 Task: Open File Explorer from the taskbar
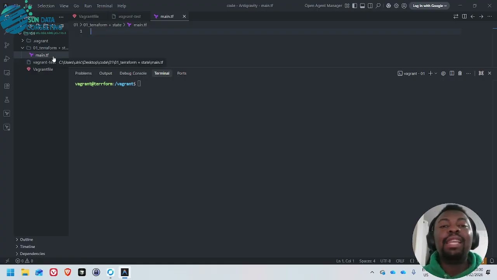25,273
